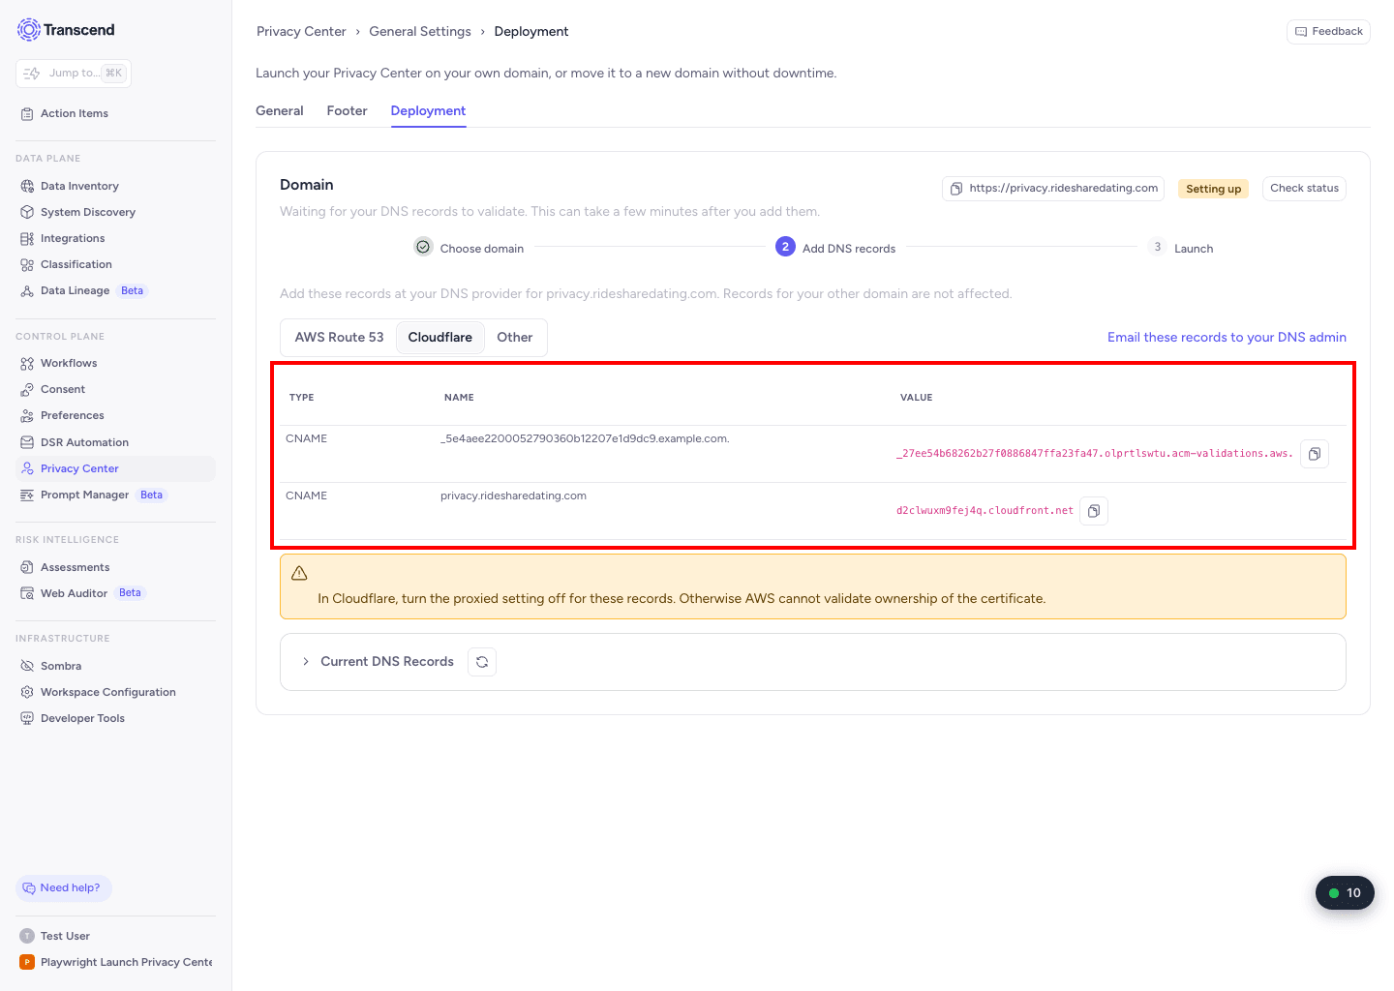Copy the https://privacy.ridesharedating.com URL

click(x=1053, y=189)
